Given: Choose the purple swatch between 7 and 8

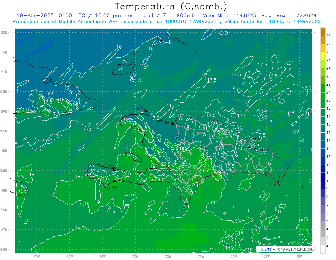Looking at the screenshot, I should click(x=323, y=201).
